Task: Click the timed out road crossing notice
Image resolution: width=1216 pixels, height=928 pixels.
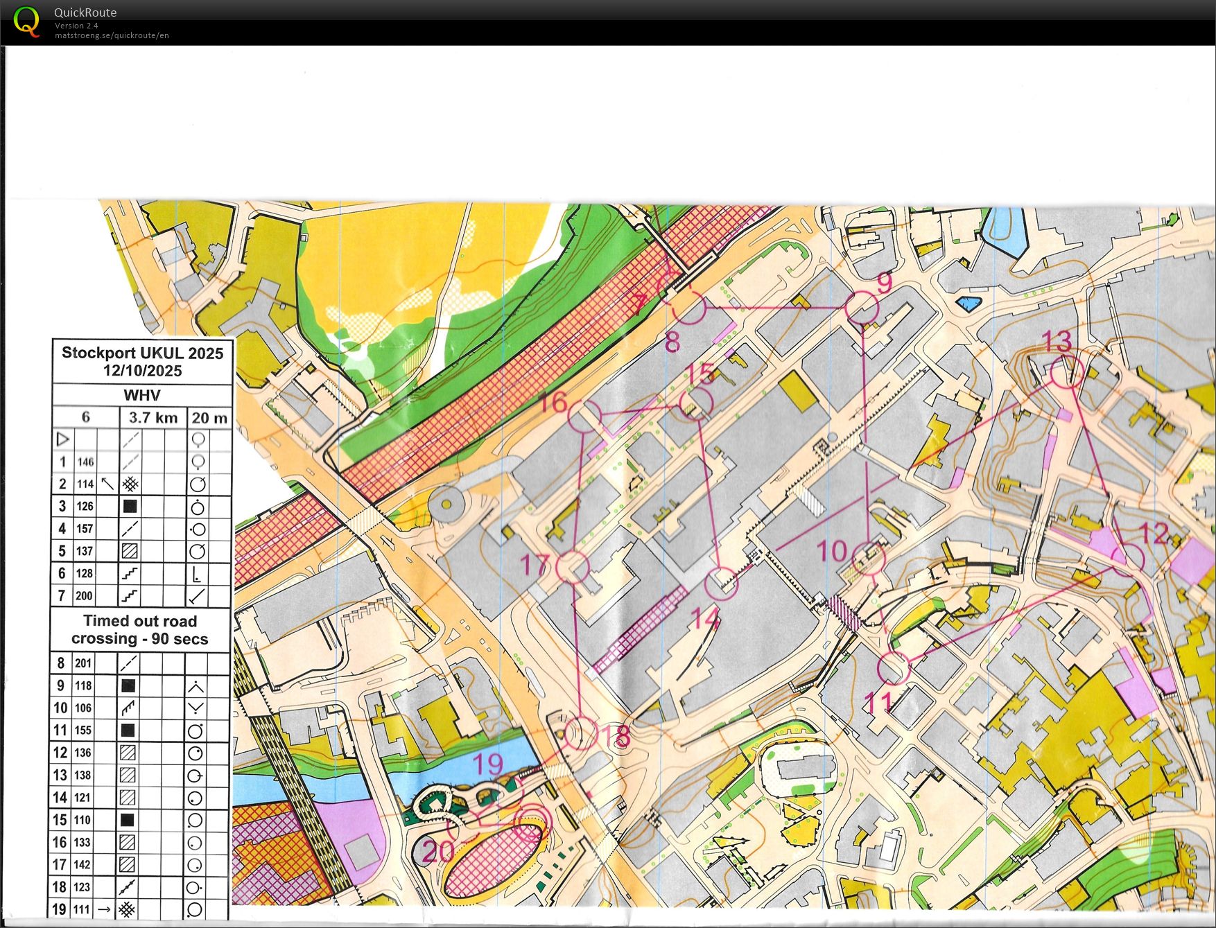Action: (x=139, y=630)
